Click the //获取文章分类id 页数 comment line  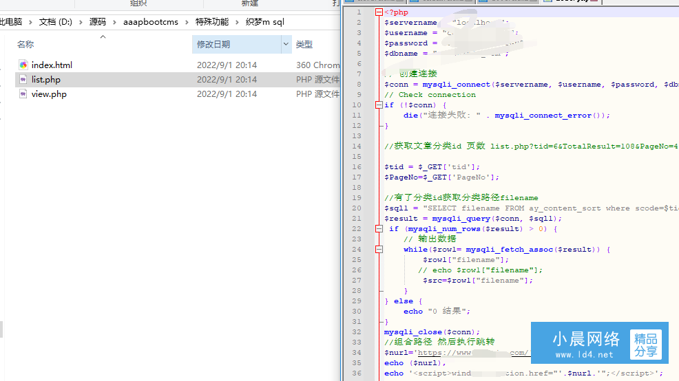click(531, 146)
